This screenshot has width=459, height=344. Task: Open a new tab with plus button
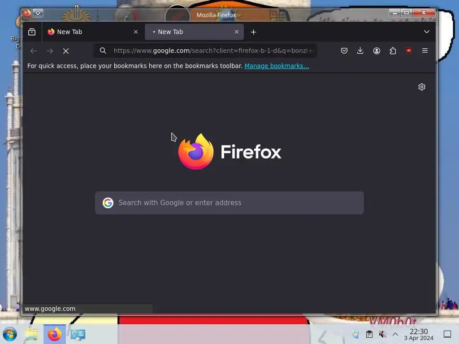254,32
